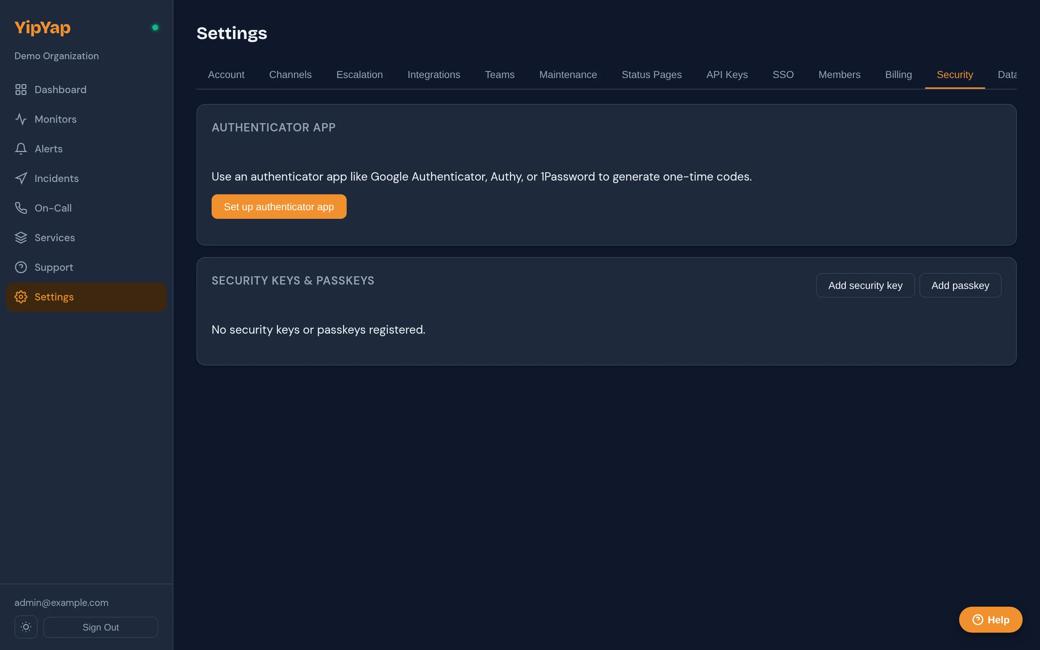This screenshot has width=1040, height=650.
Task: Open the SSO settings tab
Action: point(783,74)
